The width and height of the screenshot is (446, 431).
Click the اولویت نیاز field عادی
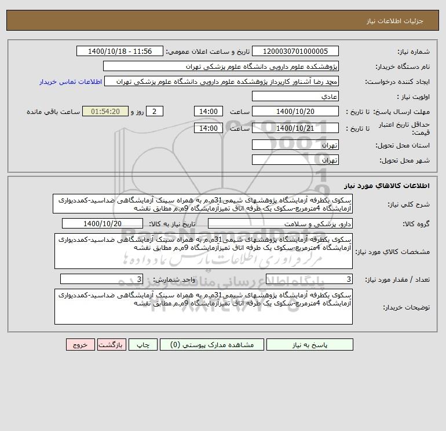(295, 96)
